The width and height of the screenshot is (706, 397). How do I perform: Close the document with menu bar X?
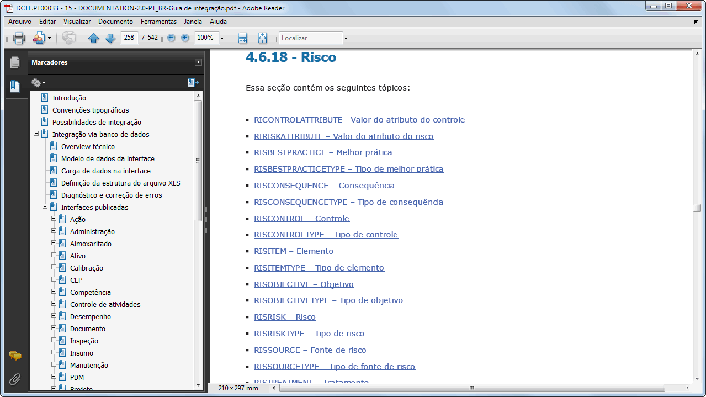tap(696, 22)
